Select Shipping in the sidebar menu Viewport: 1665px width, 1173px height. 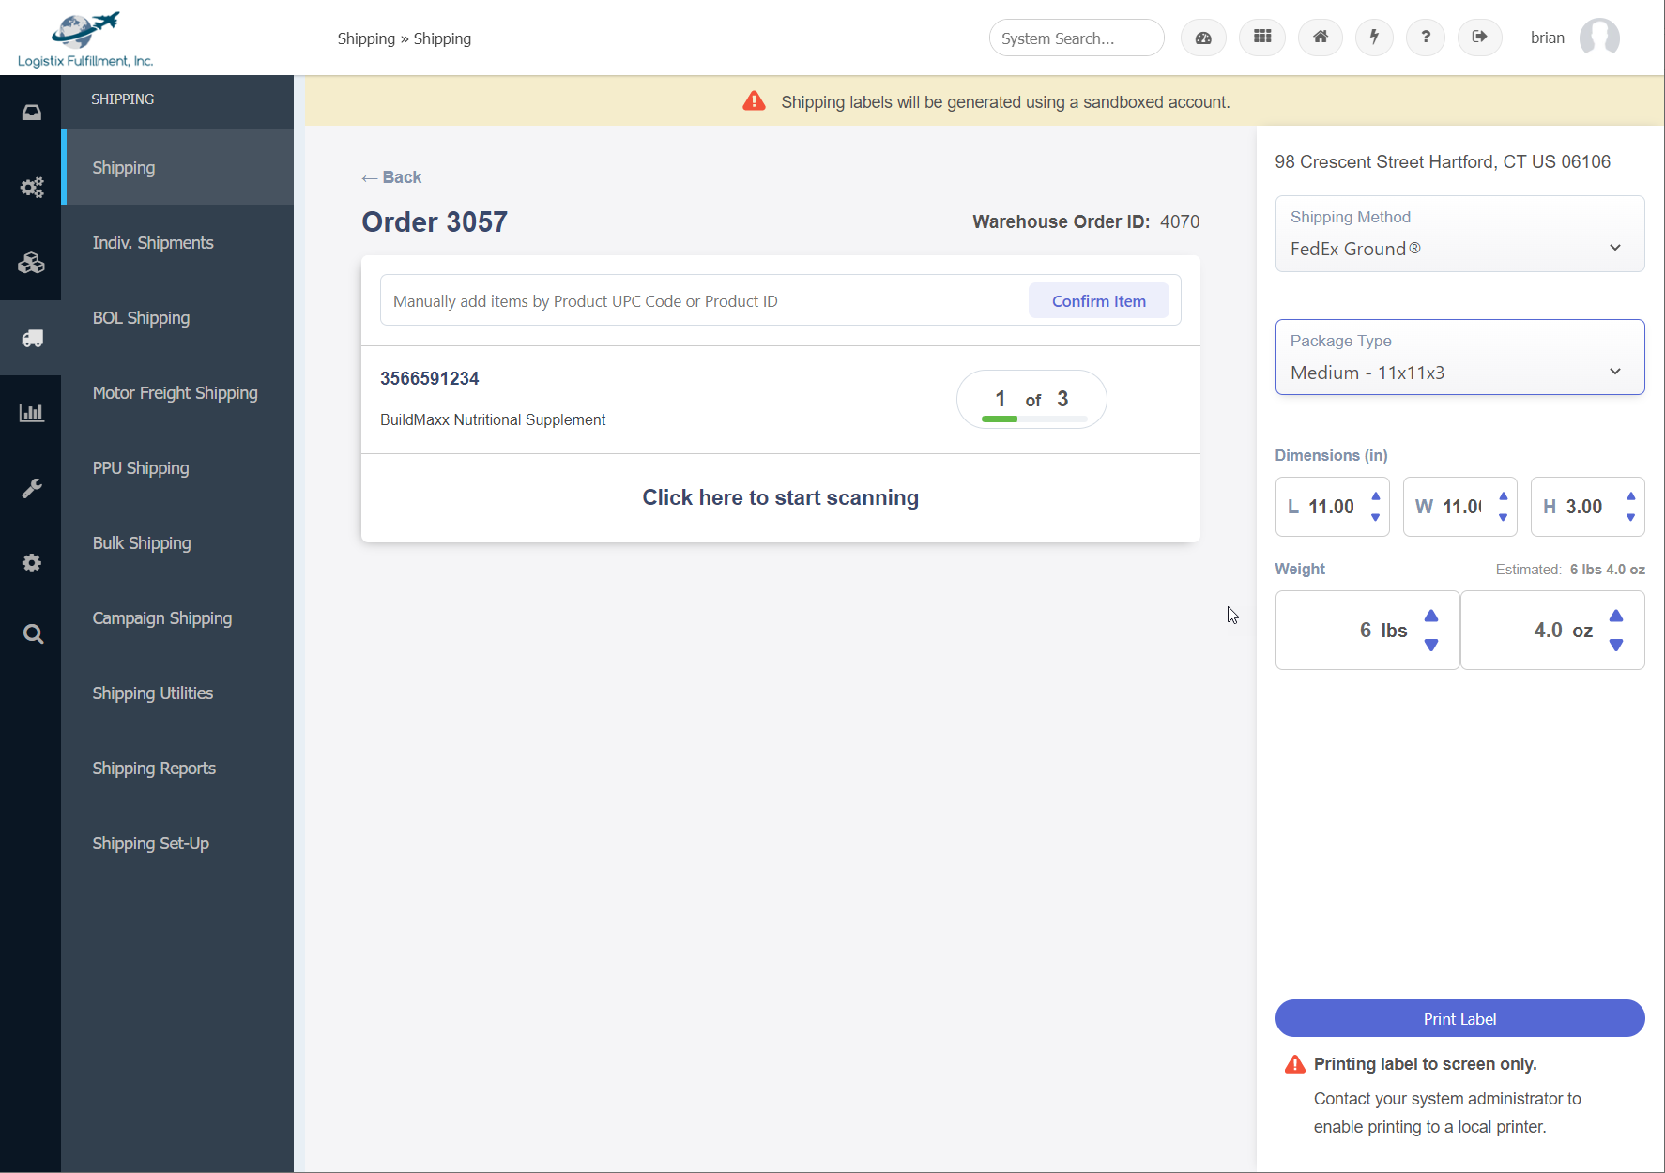(177, 167)
